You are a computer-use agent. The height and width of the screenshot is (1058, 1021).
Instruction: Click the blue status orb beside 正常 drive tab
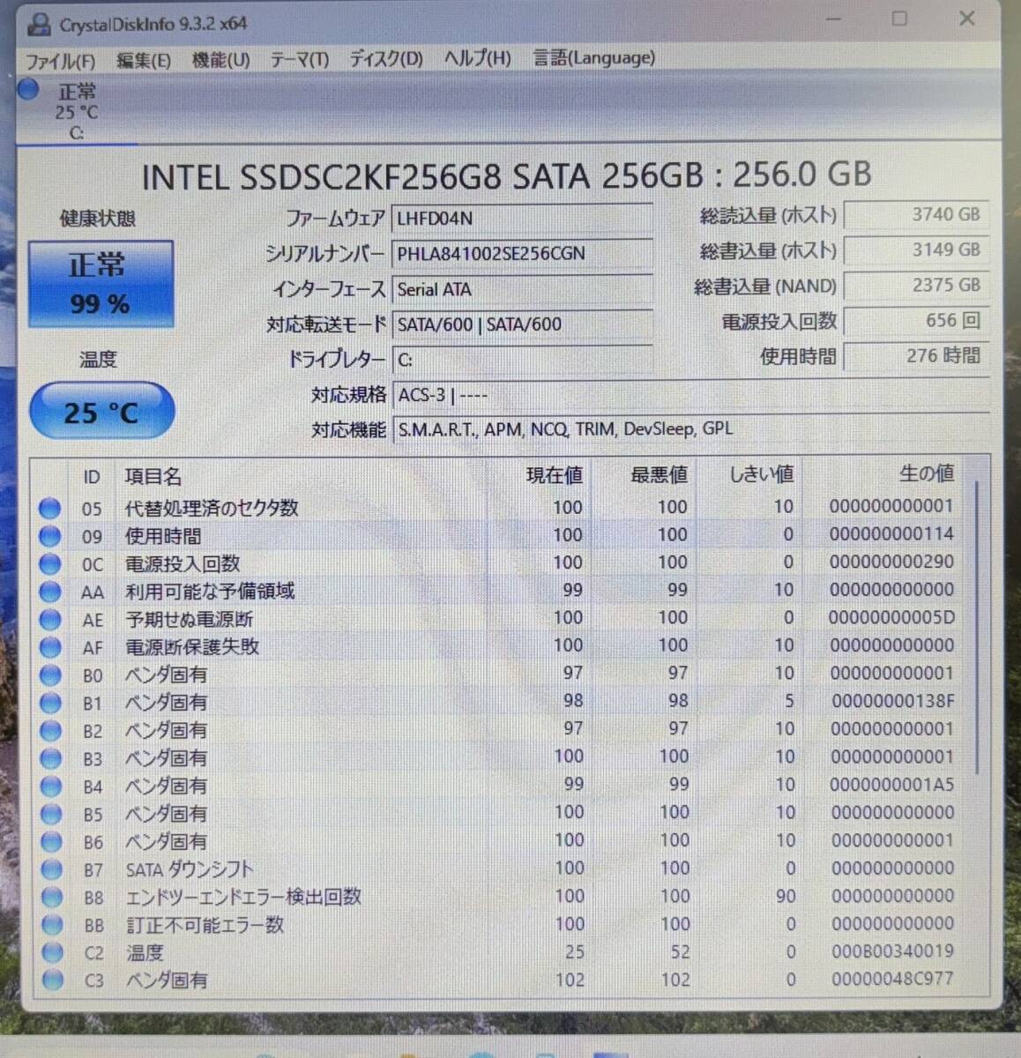(29, 90)
